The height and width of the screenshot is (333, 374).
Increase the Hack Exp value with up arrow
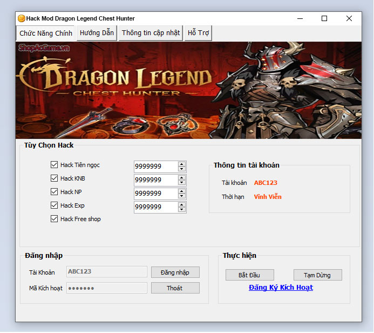(182, 205)
